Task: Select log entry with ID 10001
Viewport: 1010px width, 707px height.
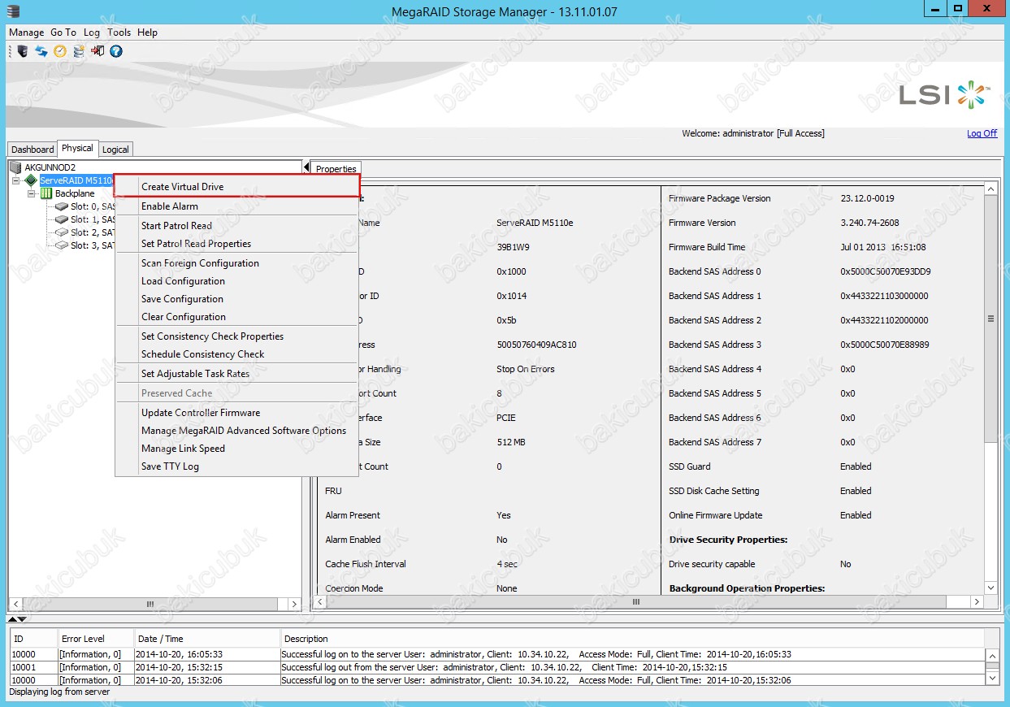Action: (x=497, y=667)
